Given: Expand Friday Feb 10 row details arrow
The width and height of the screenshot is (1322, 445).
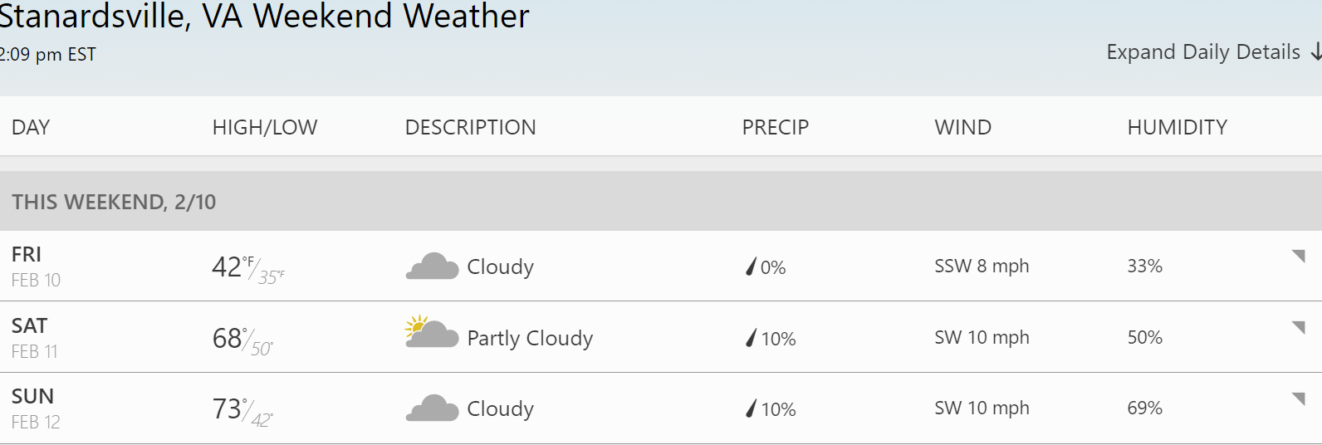Looking at the screenshot, I should (1299, 256).
